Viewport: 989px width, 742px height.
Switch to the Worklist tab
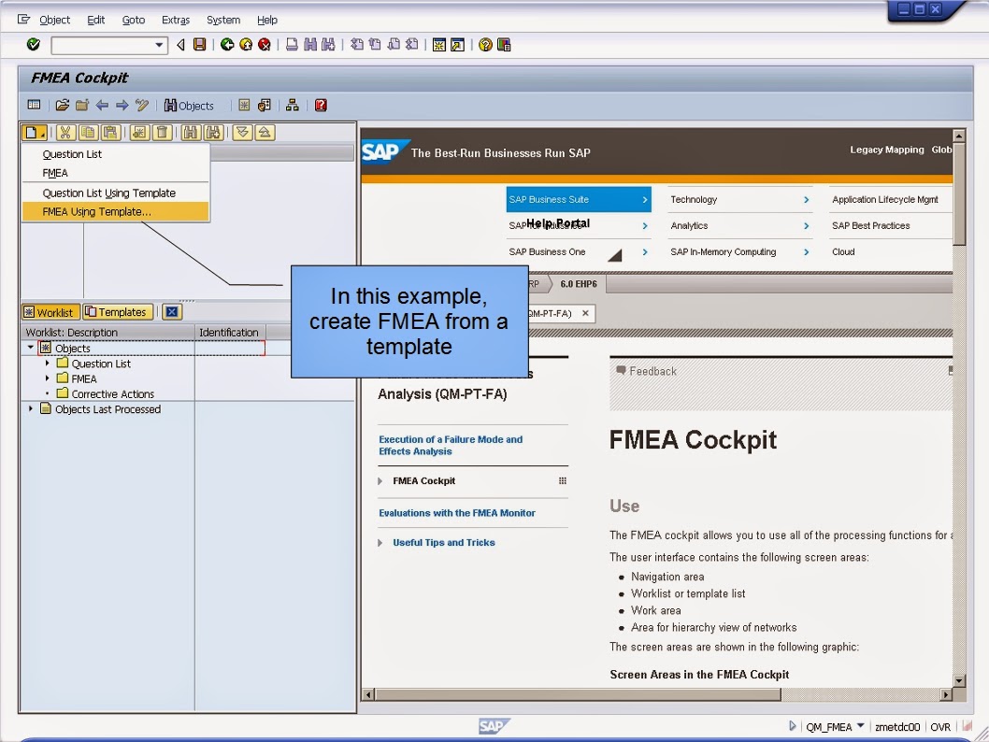point(51,312)
